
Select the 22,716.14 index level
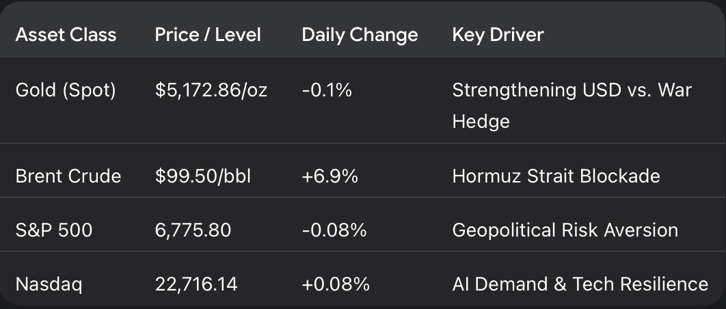pyautogui.click(x=196, y=284)
